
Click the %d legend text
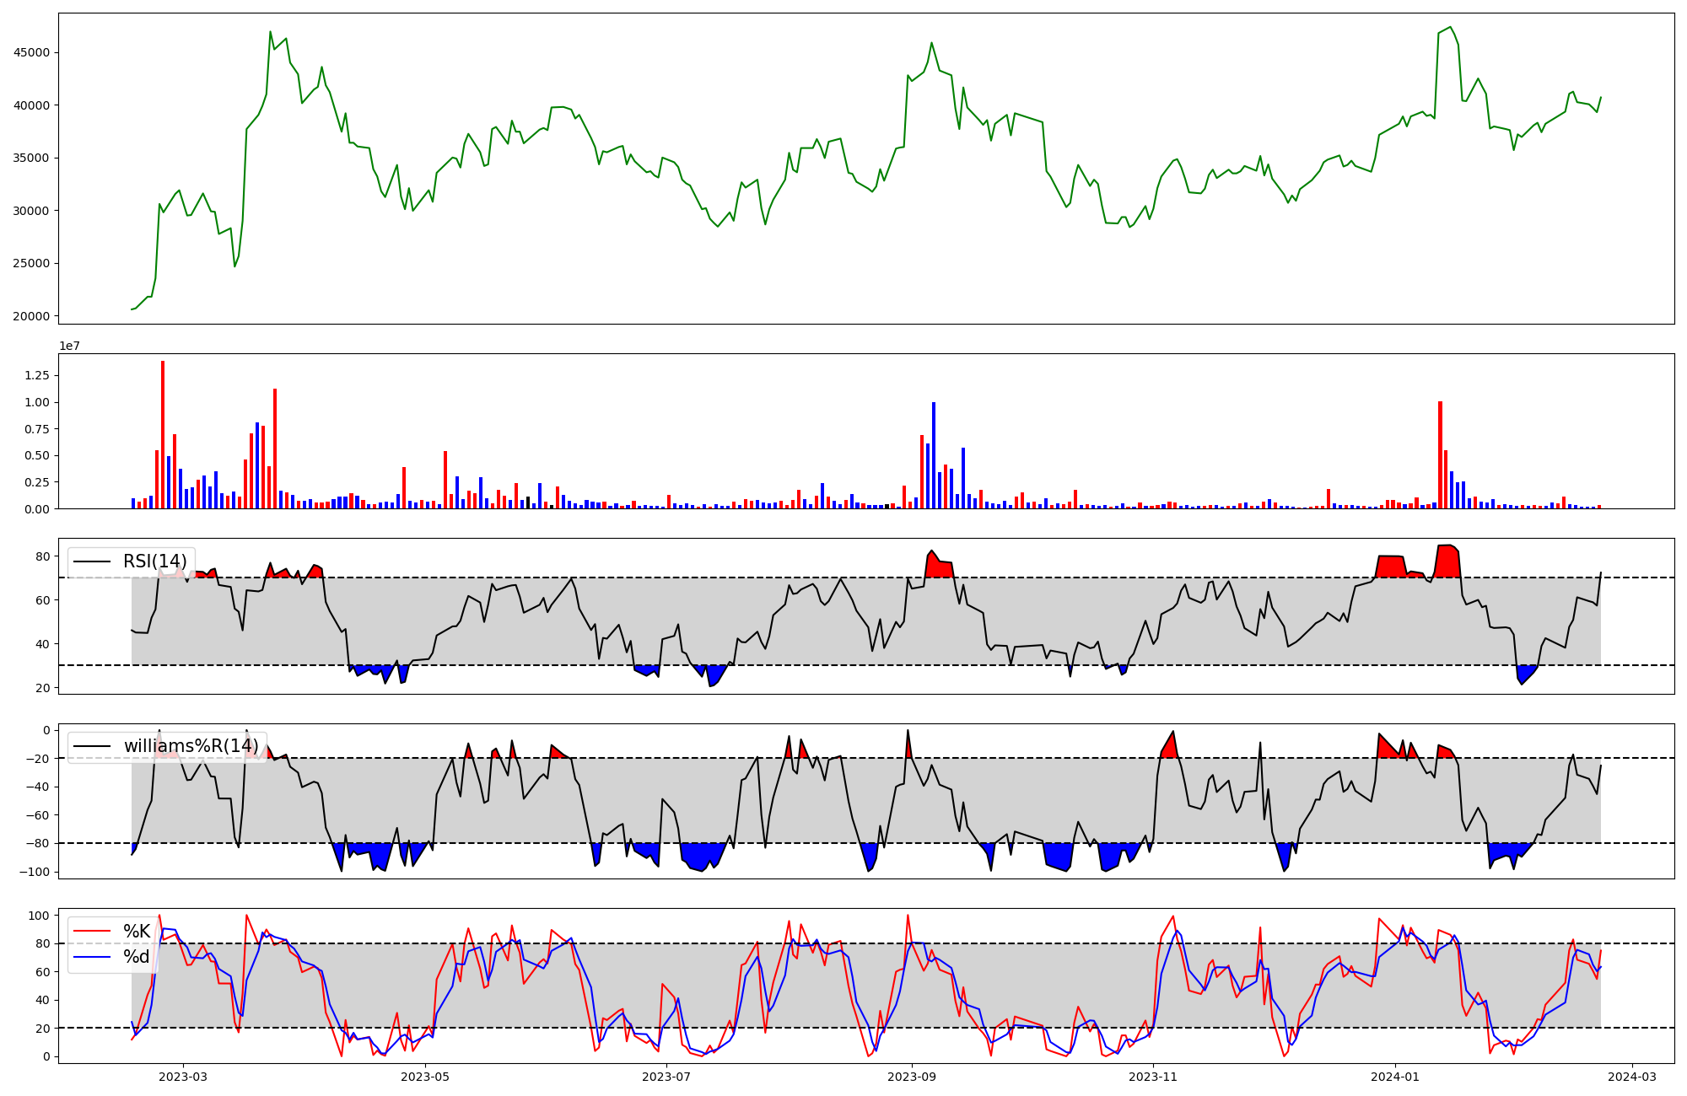pos(137,957)
